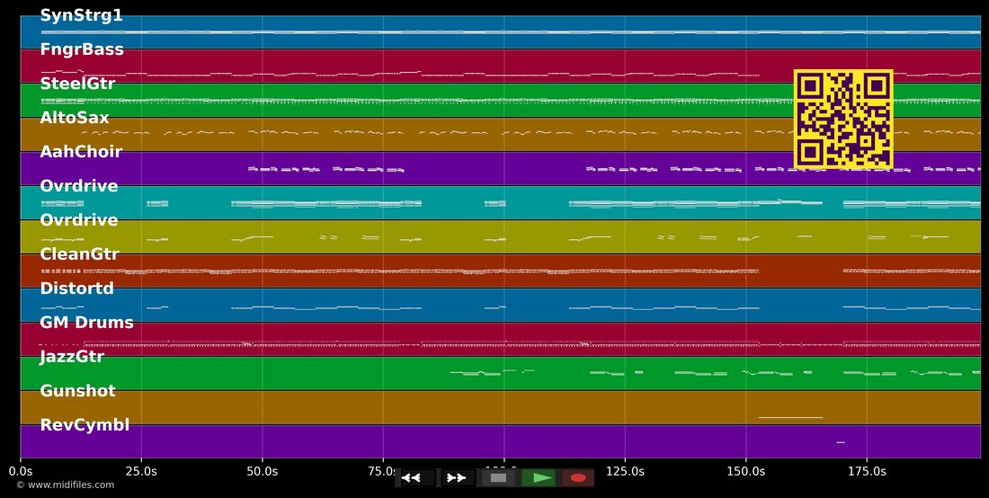Select the RevCymbl track label
The width and height of the screenshot is (989, 498).
(85, 425)
